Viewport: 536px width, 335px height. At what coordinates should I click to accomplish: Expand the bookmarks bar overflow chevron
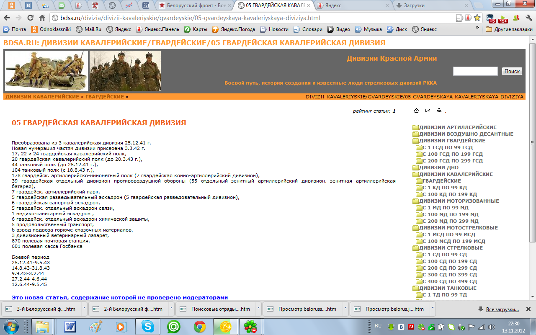(x=477, y=27)
